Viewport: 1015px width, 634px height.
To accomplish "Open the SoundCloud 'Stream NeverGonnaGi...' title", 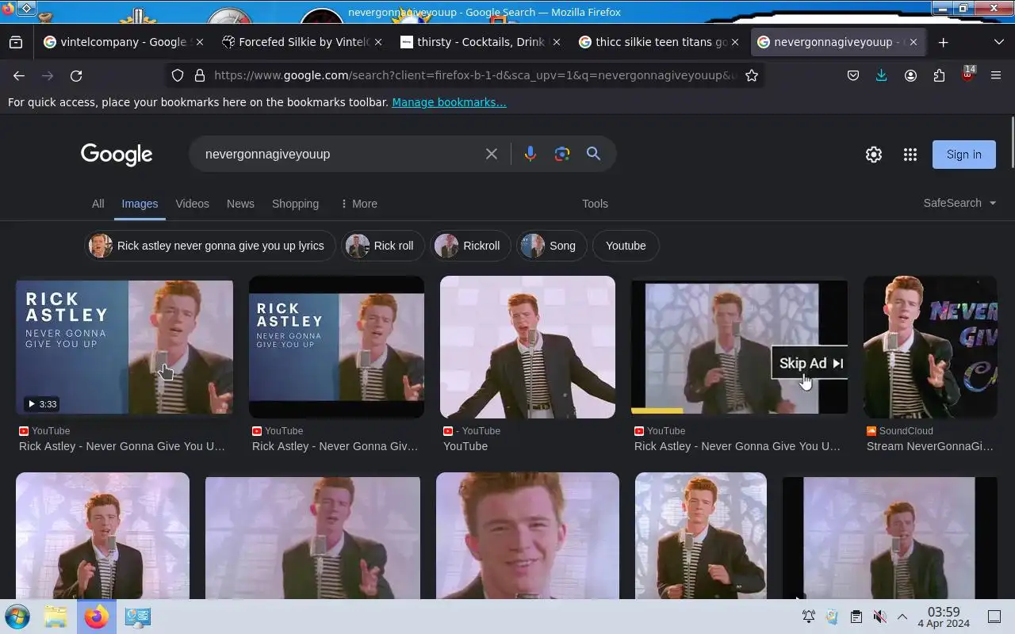I will pos(929,446).
